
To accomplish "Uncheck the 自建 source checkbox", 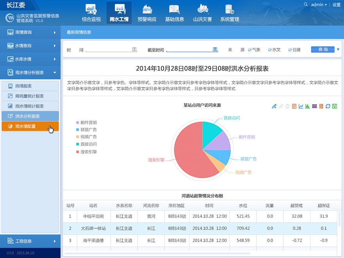I will point(290,50).
